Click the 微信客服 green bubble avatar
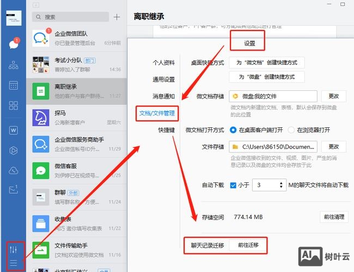This screenshot has width=354, height=272. pyautogui.click(x=41, y=171)
